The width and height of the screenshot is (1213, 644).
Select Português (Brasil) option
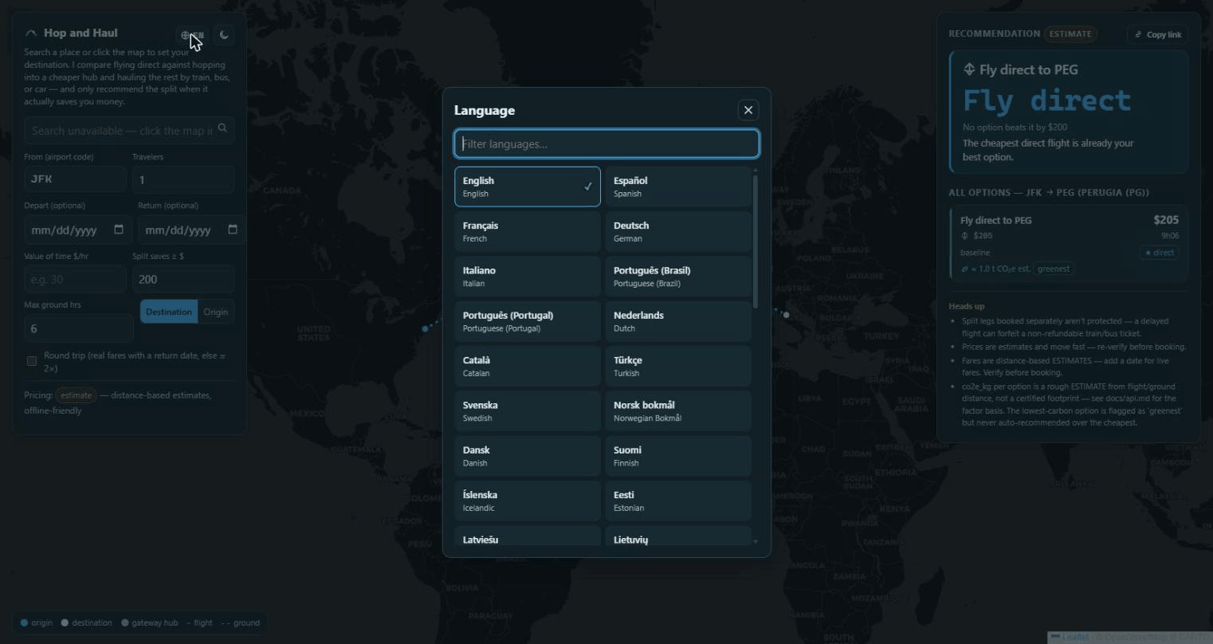678,276
